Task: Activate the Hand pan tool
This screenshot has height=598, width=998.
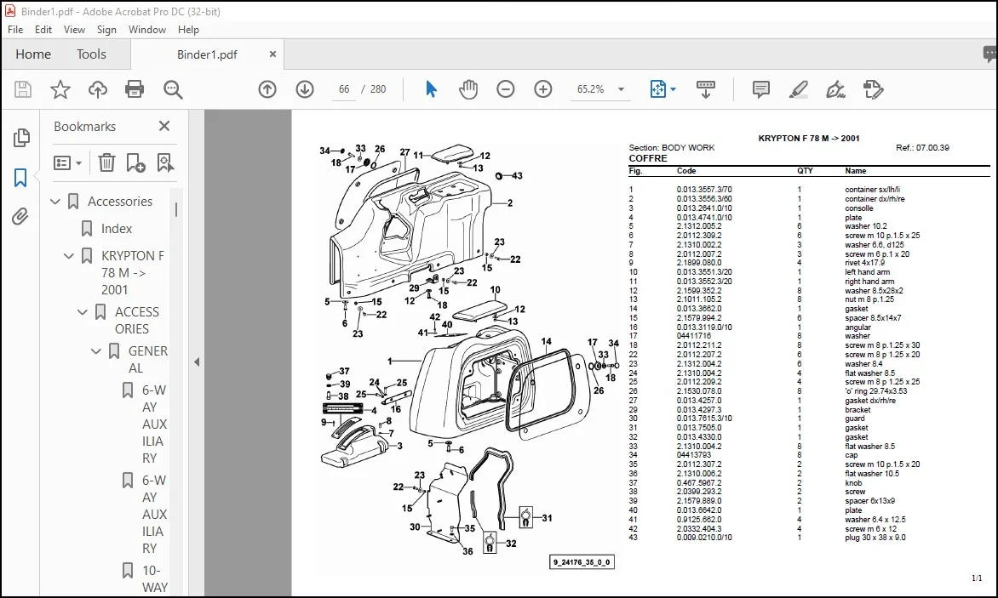Action: point(468,89)
